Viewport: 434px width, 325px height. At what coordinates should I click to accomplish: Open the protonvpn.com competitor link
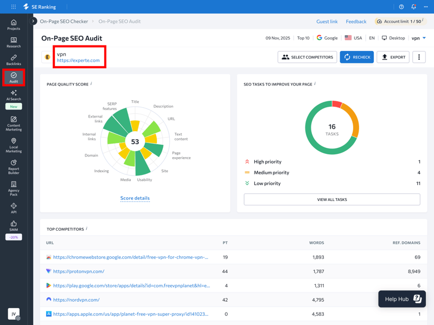[79, 271]
